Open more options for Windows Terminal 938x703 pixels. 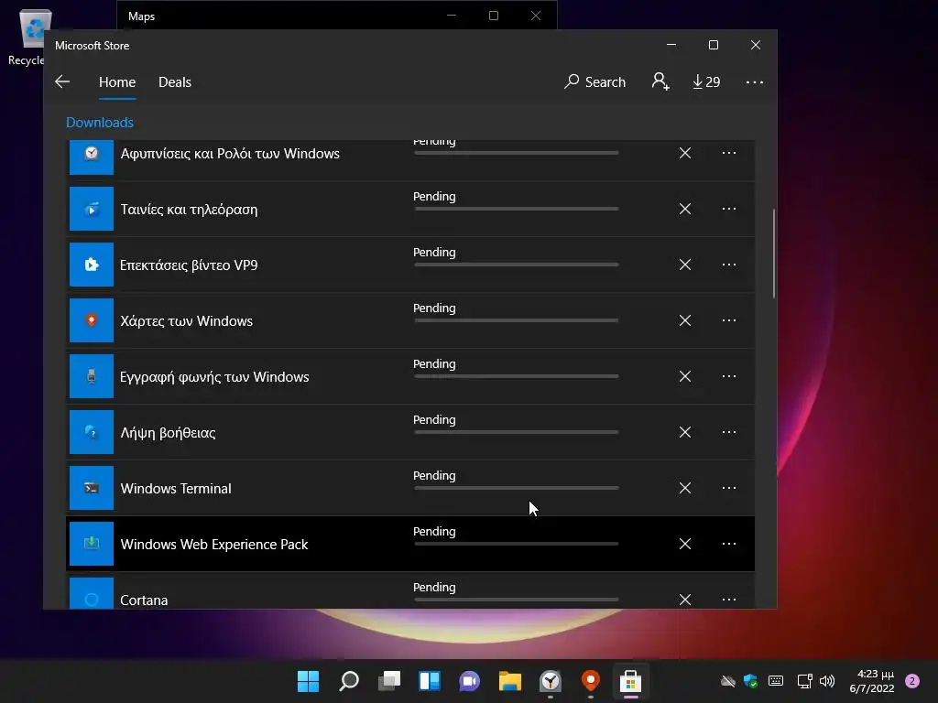coord(728,488)
